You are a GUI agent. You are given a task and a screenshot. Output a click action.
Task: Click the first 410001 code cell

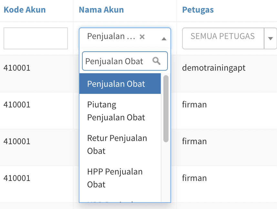click(17, 68)
